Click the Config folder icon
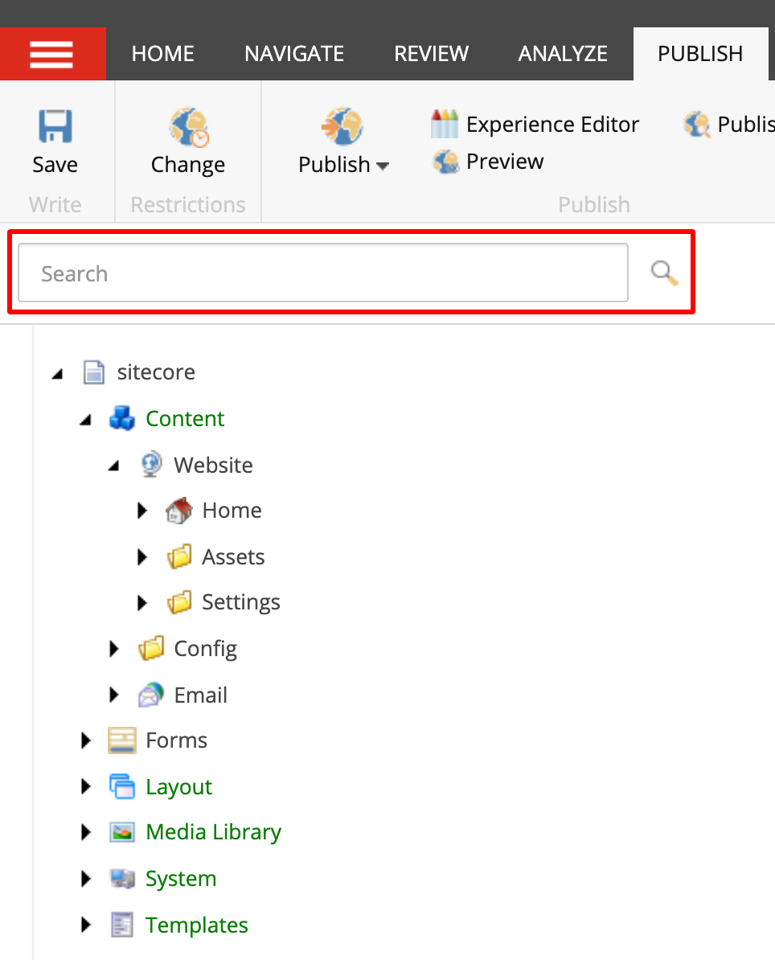This screenshot has height=960, width=775. click(x=151, y=648)
